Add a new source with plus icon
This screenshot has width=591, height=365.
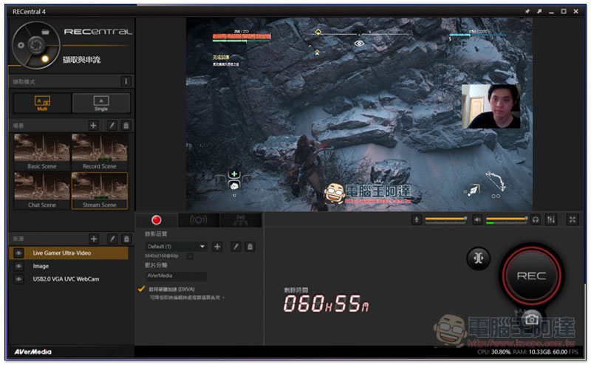pos(94,239)
